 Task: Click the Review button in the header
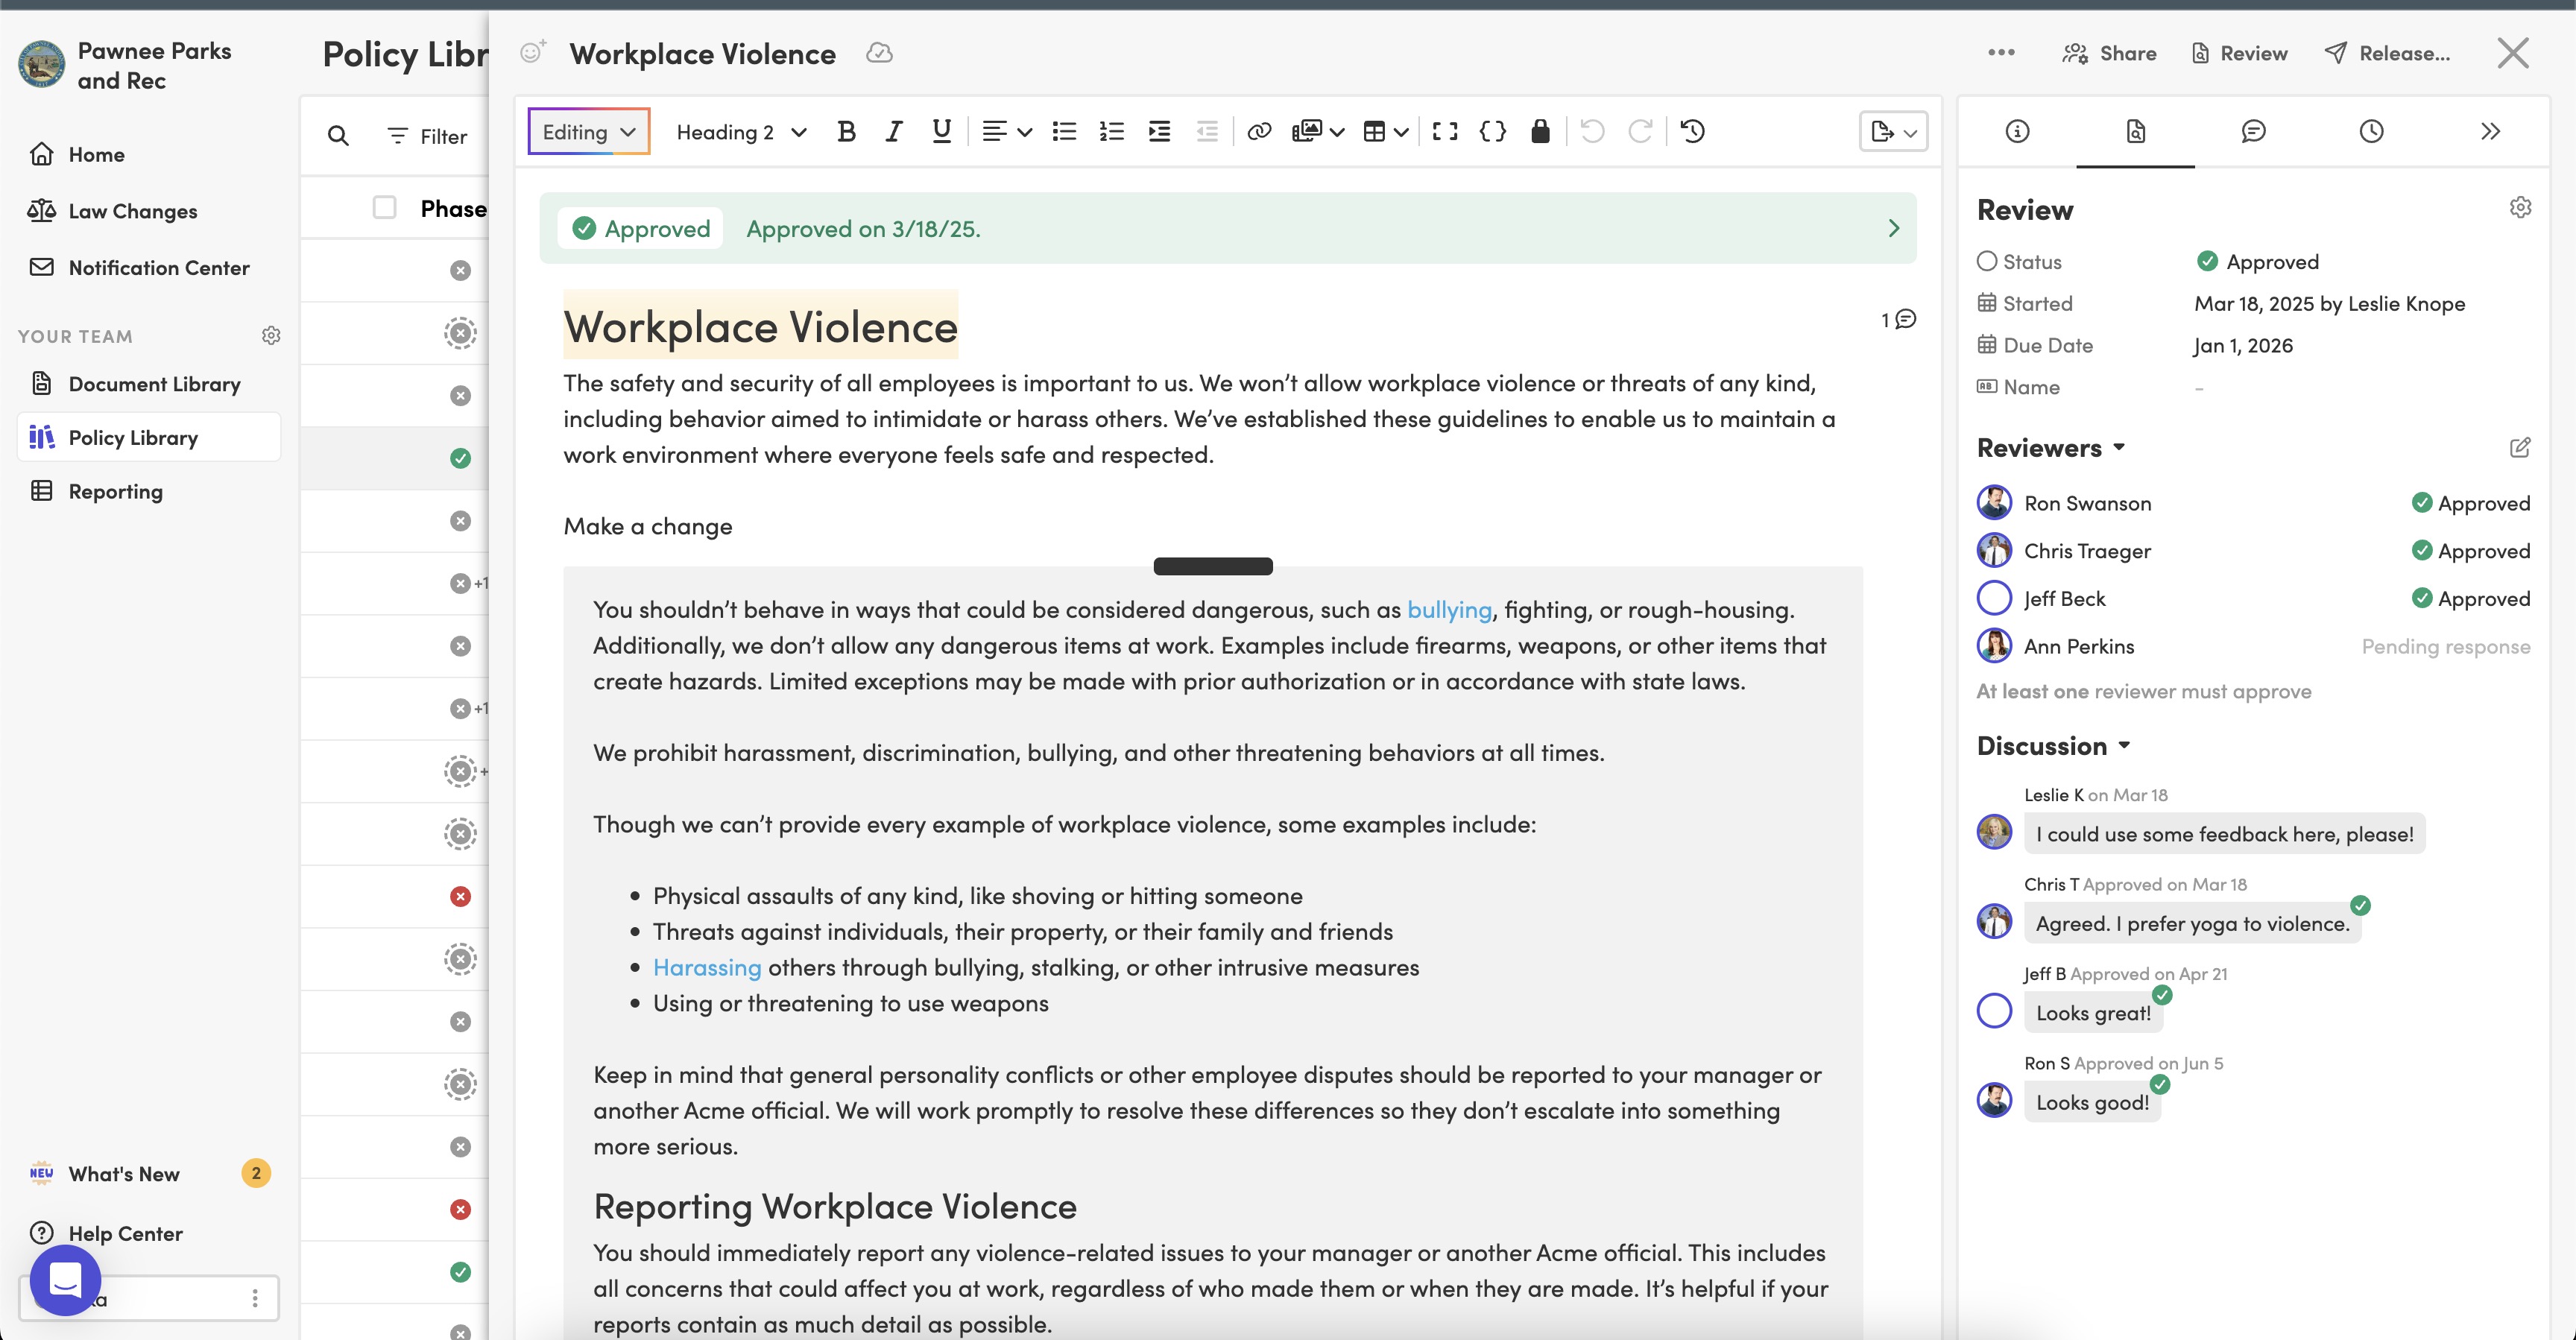point(2239,53)
